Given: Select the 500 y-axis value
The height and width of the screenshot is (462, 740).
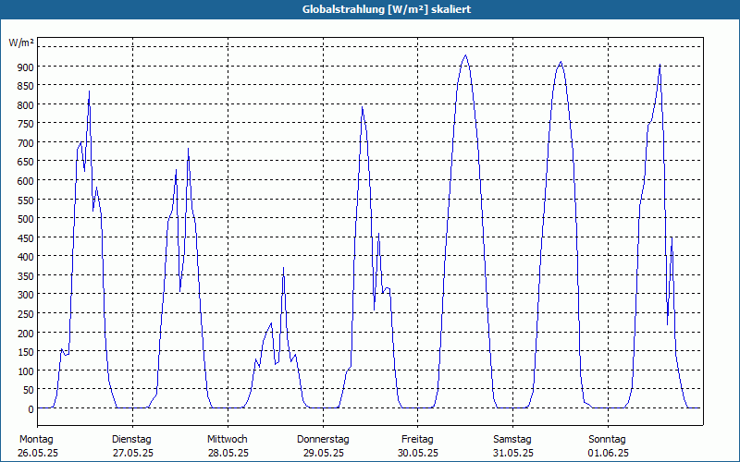Looking at the screenshot, I should [x=26, y=219].
